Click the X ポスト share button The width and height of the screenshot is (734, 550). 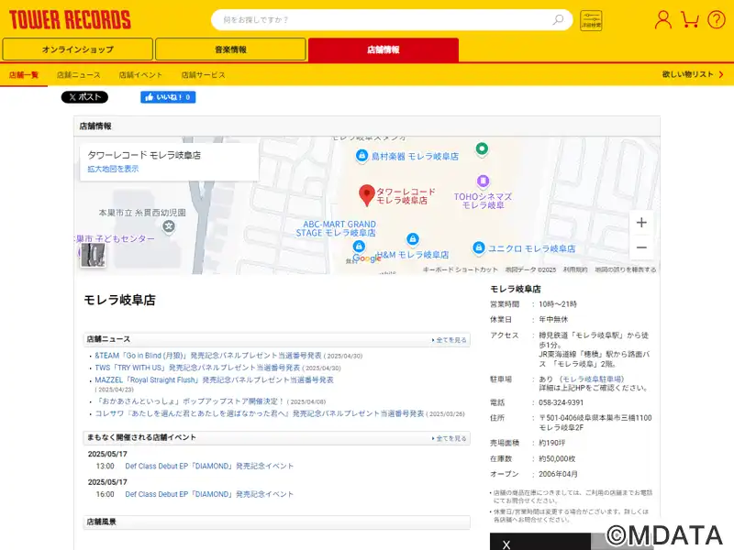(x=84, y=97)
